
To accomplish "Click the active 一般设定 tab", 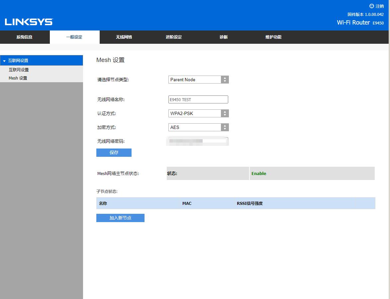I will tap(74, 37).
